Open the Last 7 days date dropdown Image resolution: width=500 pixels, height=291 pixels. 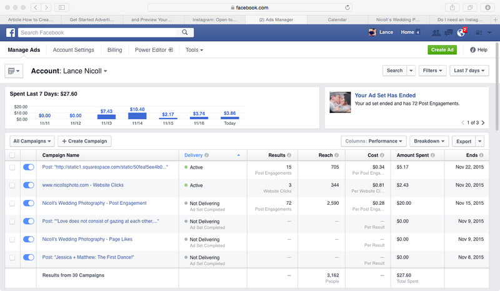(x=469, y=71)
